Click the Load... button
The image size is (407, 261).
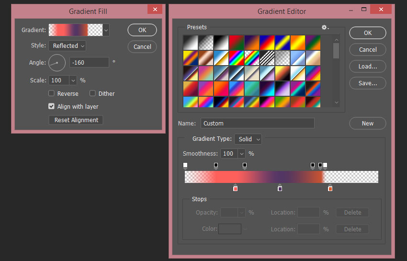point(368,67)
